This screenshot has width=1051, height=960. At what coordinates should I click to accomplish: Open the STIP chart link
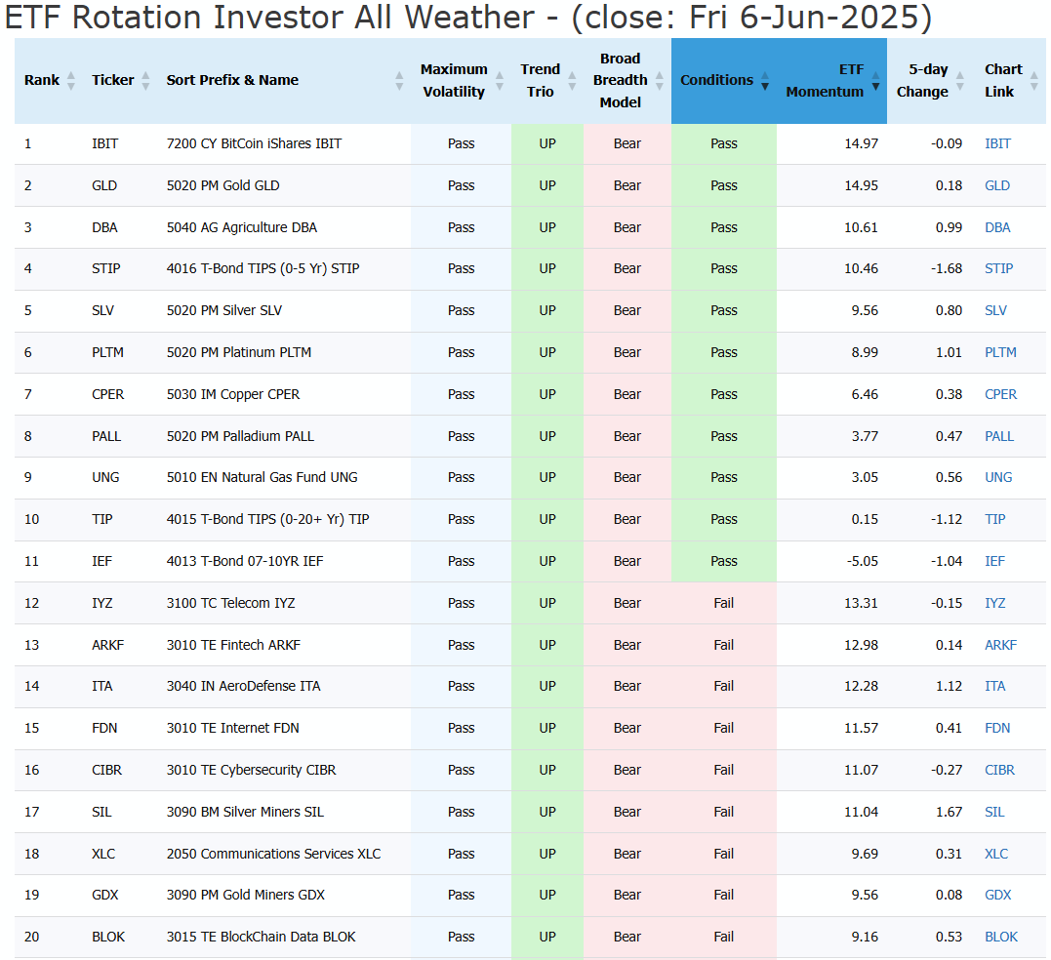(998, 268)
